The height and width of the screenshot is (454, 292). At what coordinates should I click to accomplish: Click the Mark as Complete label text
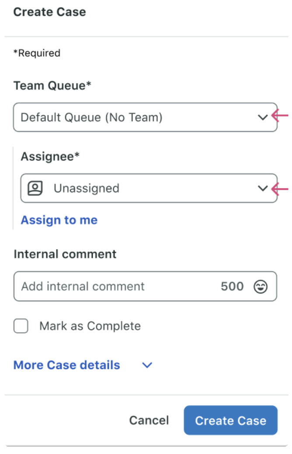(90, 326)
